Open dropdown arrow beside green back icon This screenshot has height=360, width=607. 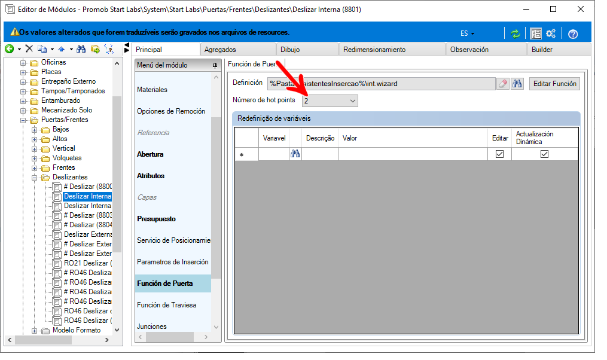(x=19, y=49)
